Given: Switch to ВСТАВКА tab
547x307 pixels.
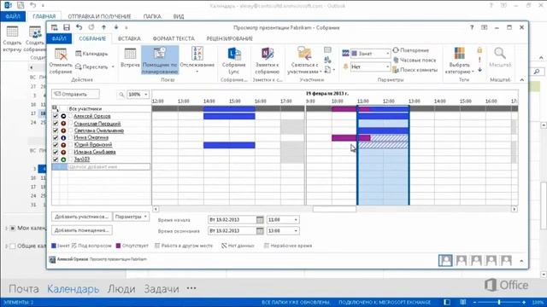Looking at the screenshot, I should pos(129,38).
